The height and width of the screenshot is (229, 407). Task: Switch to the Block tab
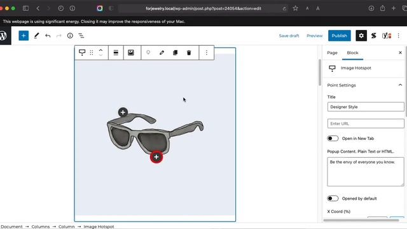[352, 53]
